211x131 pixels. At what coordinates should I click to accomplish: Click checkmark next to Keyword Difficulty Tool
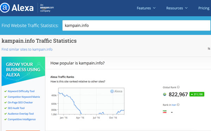[5, 91]
